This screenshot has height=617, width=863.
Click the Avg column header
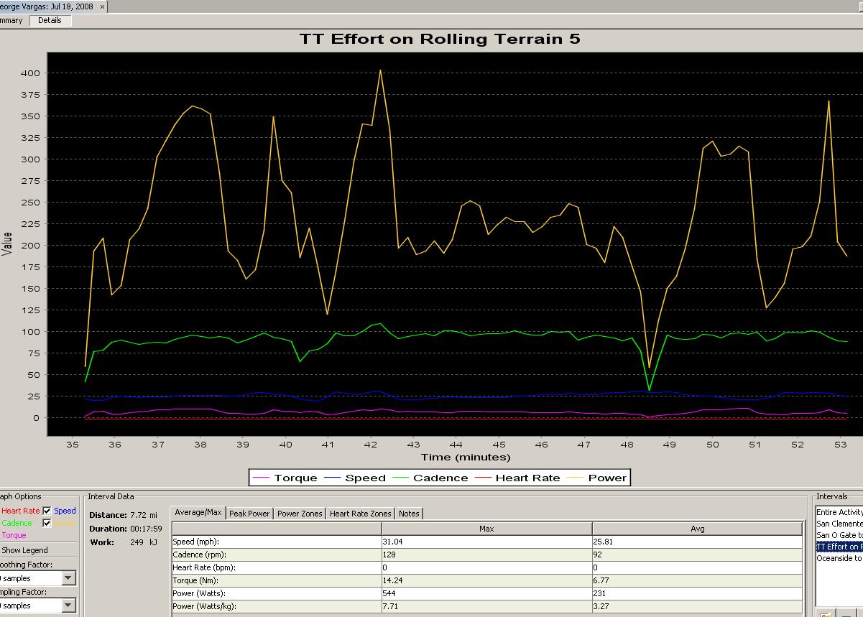pyautogui.click(x=697, y=529)
